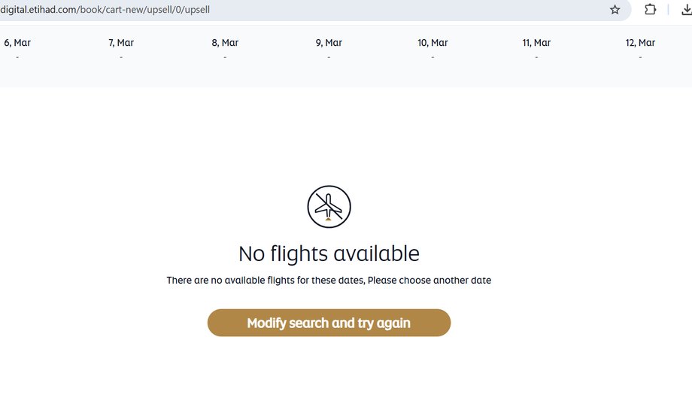
Task: Focus the digital.etihad.com address bar
Action: pos(301,10)
